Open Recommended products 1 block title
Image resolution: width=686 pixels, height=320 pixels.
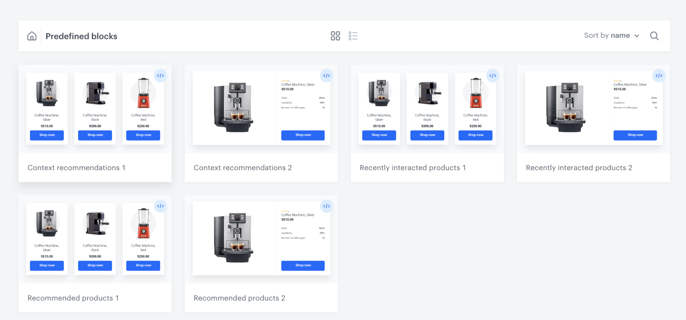(x=73, y=298)
